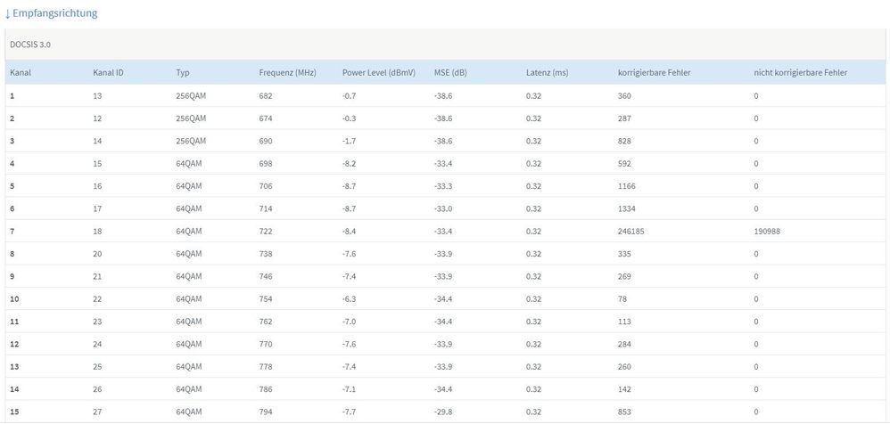Select frequency cell 682
The height and width of the screenshot is (424, 890).
[x=266, y=96]
